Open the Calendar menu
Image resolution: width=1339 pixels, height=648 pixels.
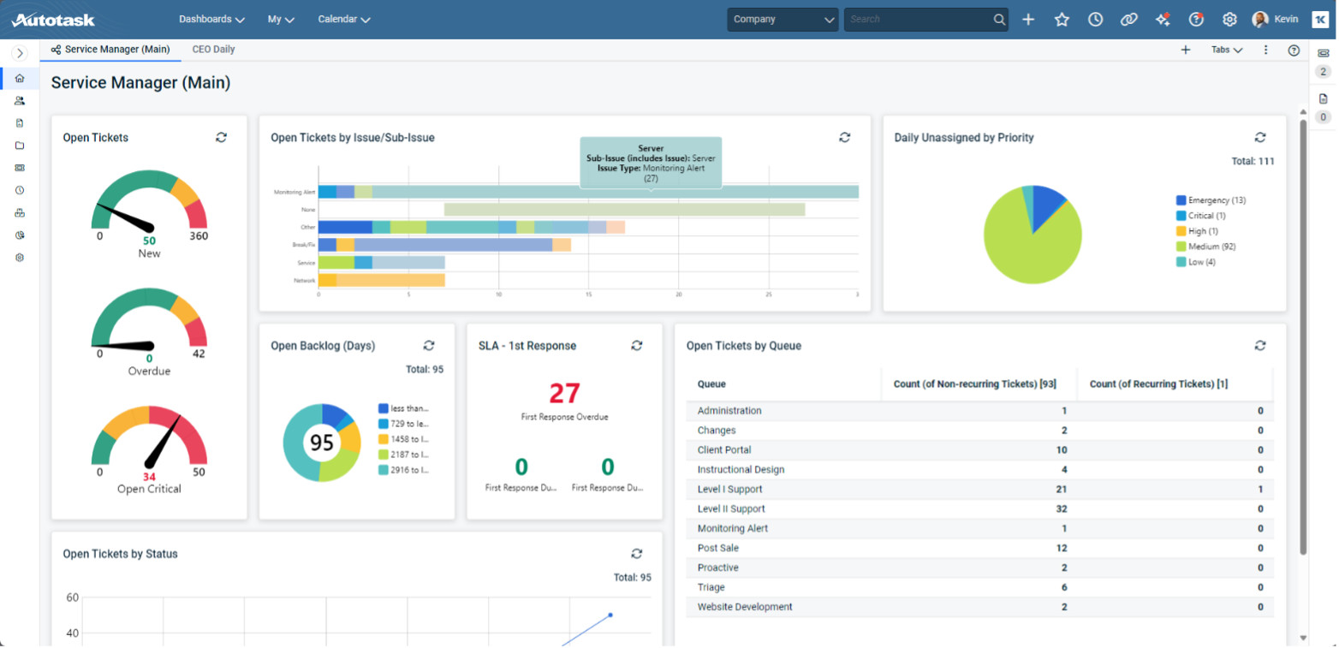(x=343, y=19)
